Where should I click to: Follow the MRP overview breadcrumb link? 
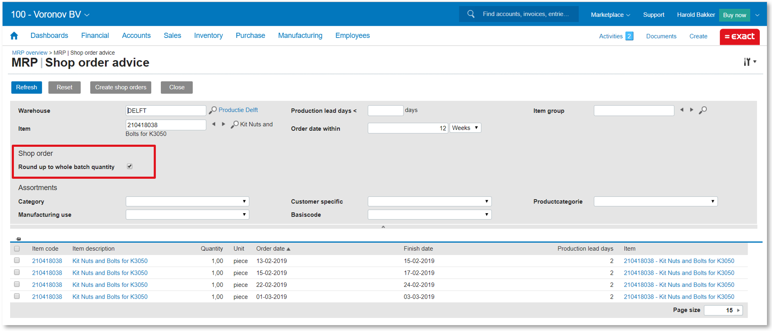[x=29, y=53]
